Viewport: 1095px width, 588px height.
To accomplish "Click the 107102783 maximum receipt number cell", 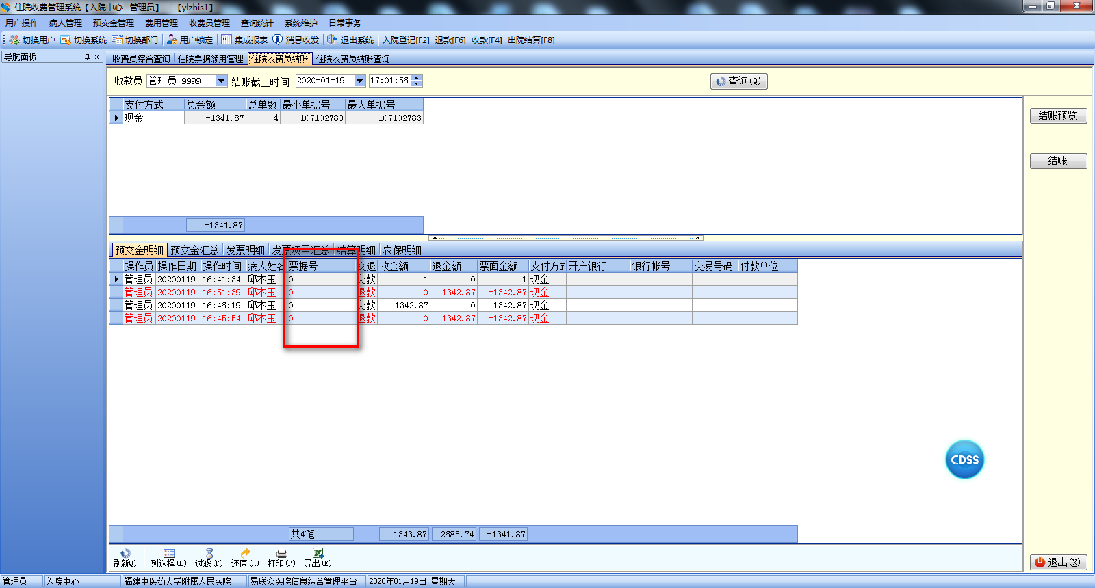I will point(385,118).
